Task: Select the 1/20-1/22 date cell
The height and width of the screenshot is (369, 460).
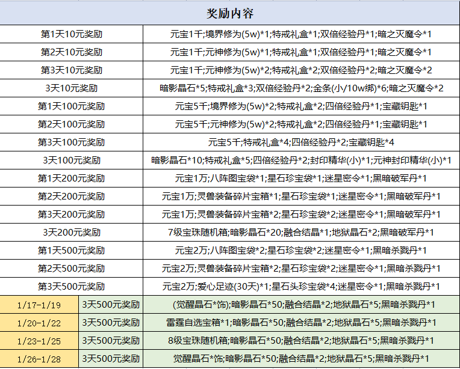Action: pyautogui.click(x=39, y=322)
